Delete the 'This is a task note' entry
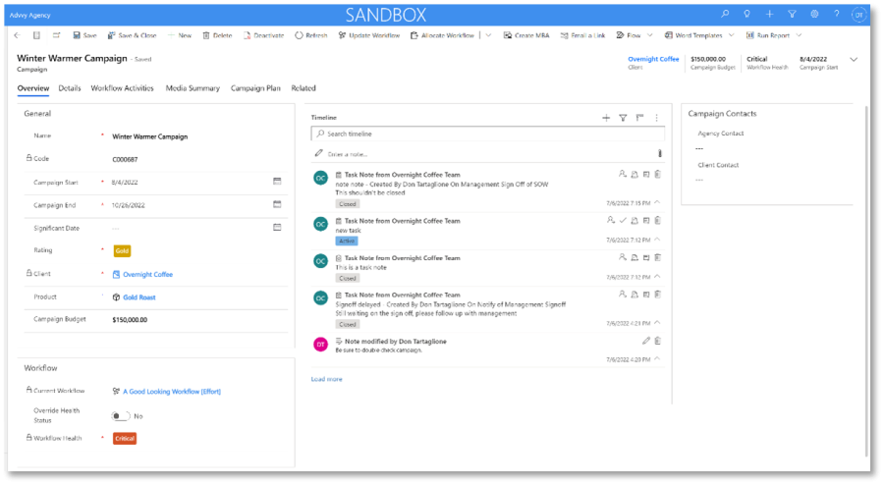The image size is (884, 485). click(658, 258)
